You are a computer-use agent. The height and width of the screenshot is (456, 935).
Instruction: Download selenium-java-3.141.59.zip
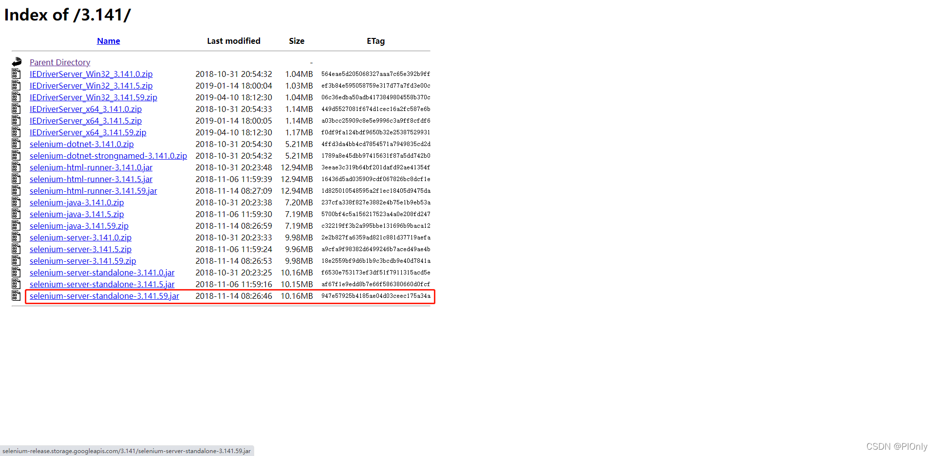79,226
